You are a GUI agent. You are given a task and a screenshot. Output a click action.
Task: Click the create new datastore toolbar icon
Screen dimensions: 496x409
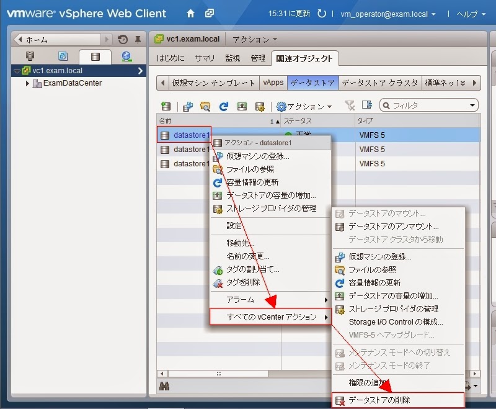(166, 106)
